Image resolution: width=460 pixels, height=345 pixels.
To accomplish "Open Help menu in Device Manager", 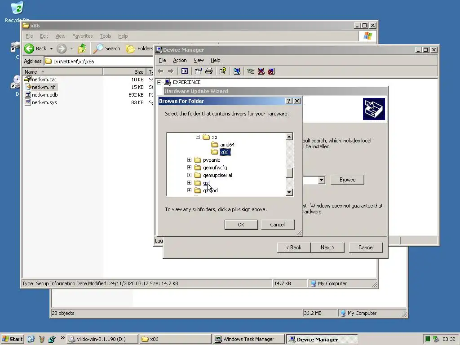I will [215, 60].
